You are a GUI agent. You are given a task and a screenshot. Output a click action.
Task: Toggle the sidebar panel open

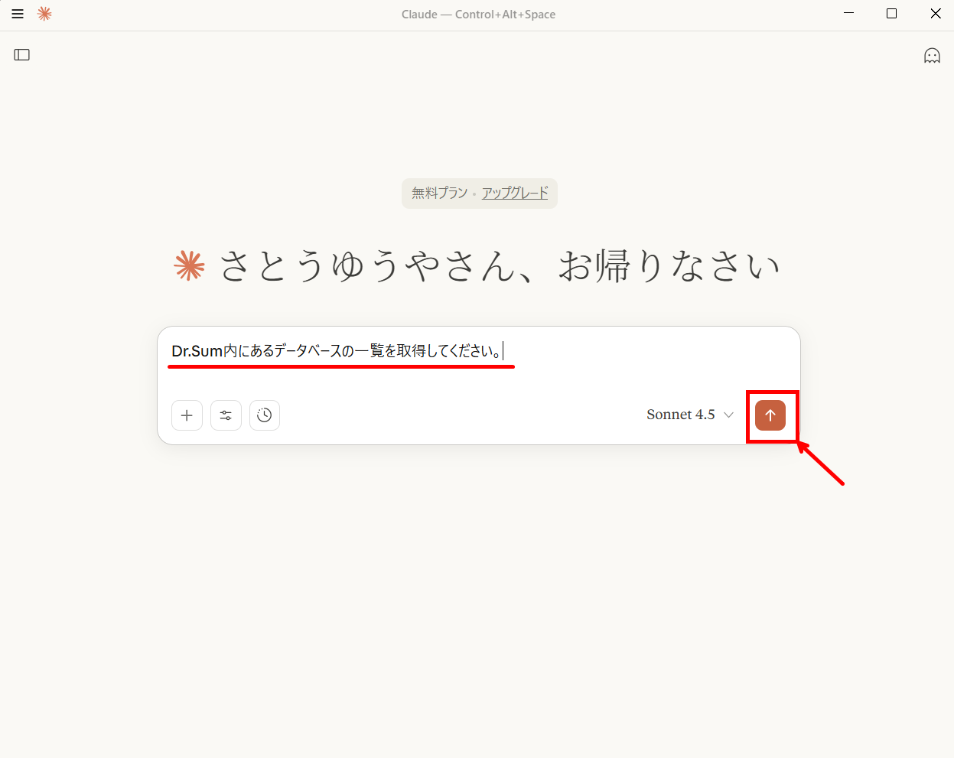22,55
